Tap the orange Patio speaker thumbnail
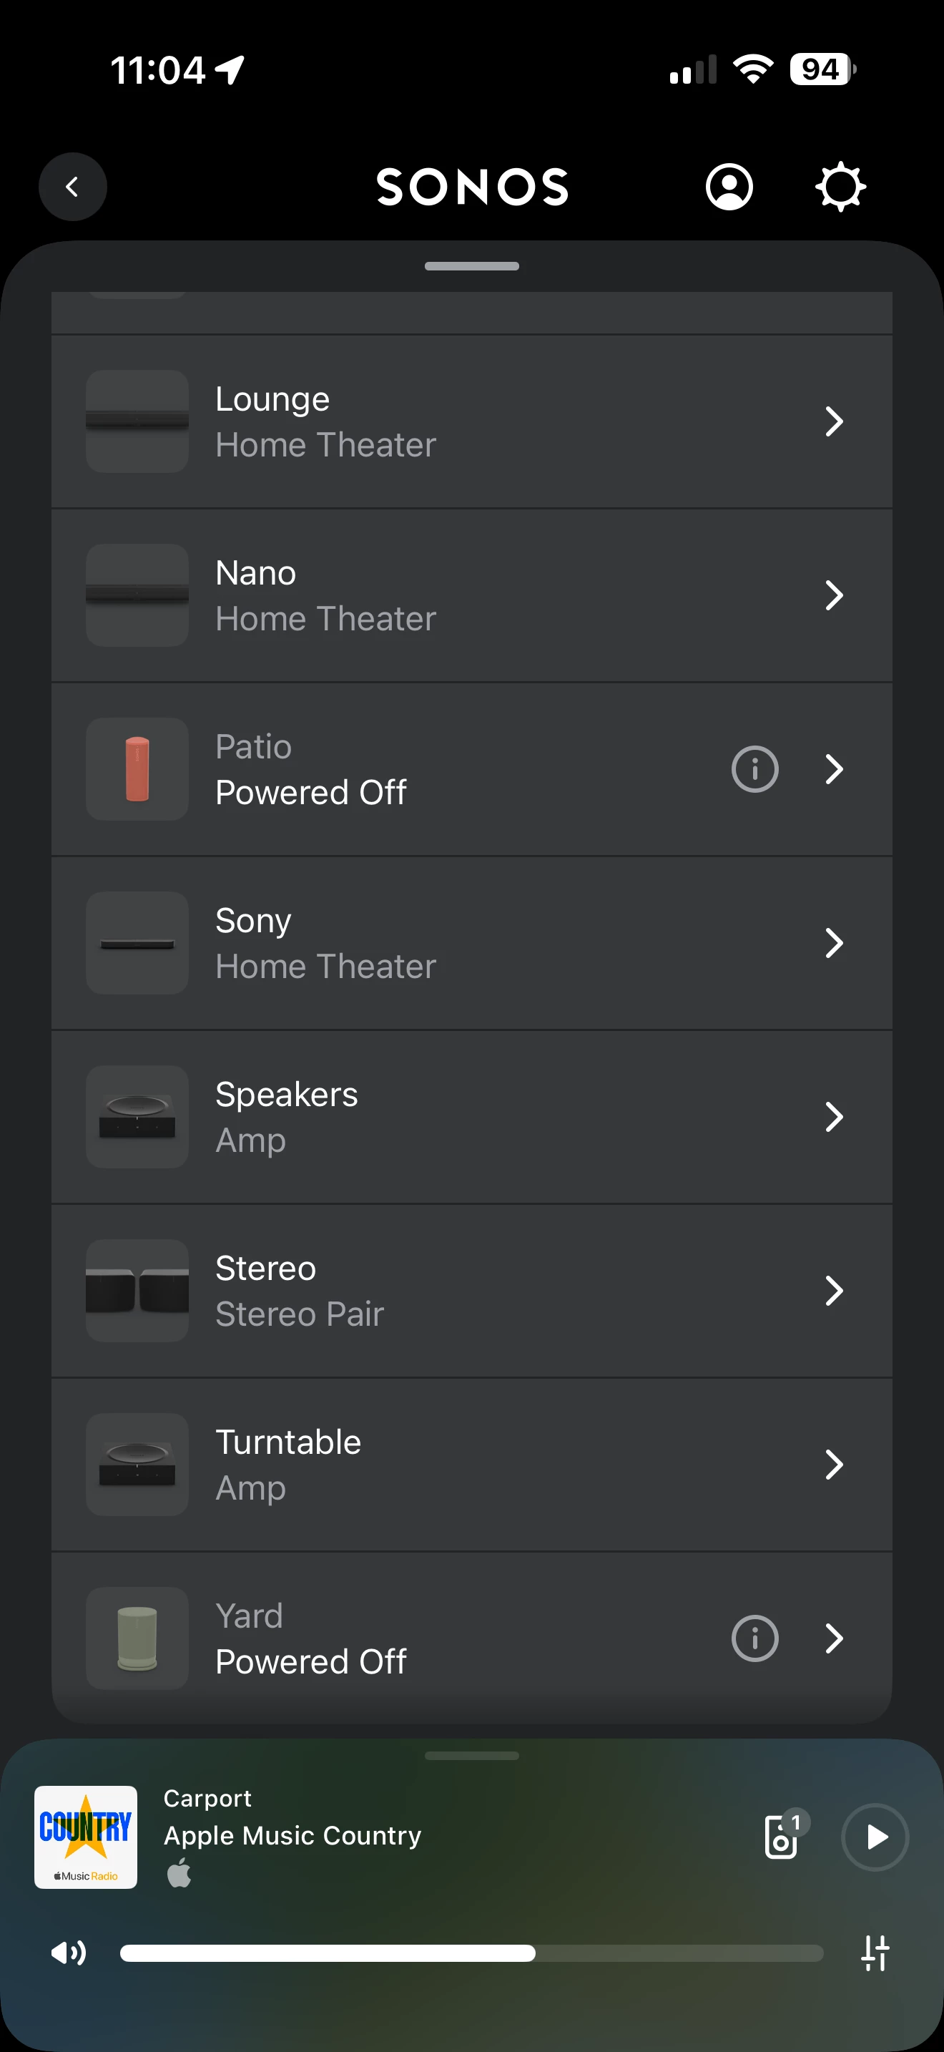Image resolution: width=944 pixels, height=2052 pixels. 137,770
